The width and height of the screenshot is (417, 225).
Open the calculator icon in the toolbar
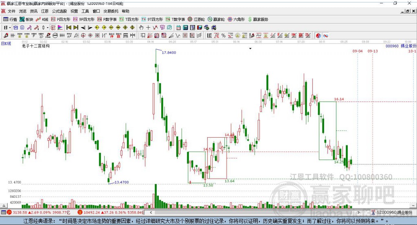pyautogui.click(x=185, y=27)
